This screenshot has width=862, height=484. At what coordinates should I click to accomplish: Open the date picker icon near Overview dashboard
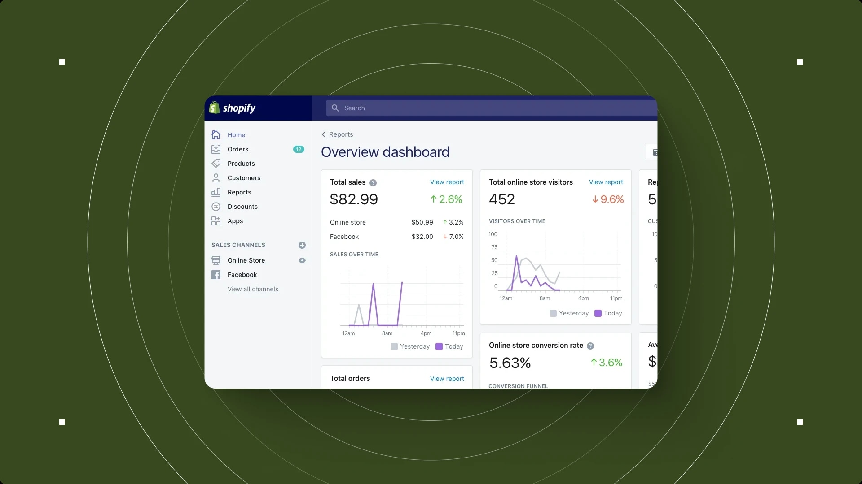coord(655,152)
